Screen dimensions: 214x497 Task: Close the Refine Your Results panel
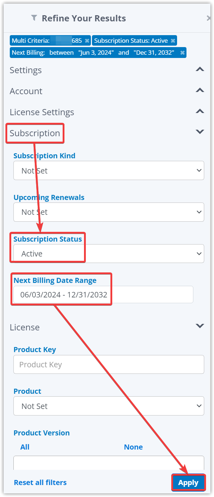209,17
